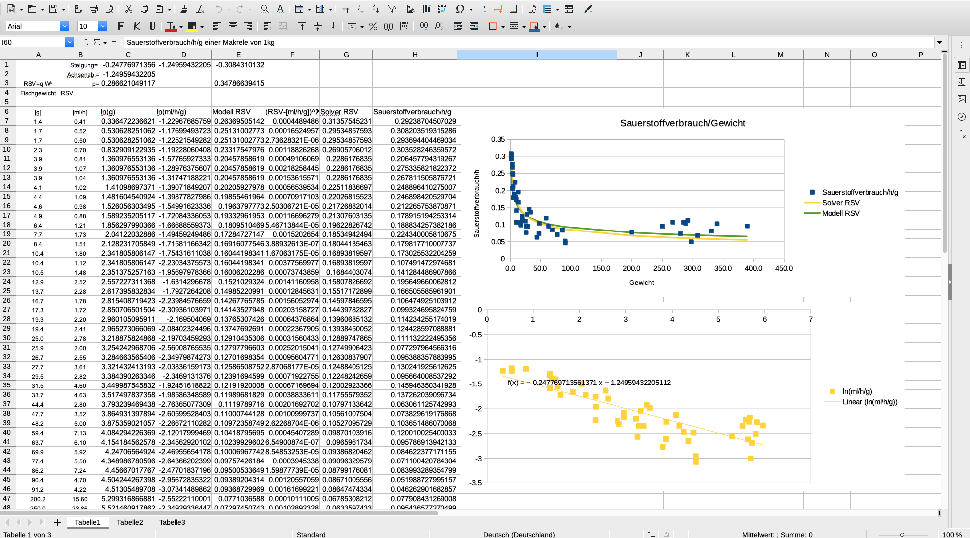Image resolution: width=970 pixels, height=538 pixels.
Task: Open the font size dropdown
Action: pyautogui.click(x=102, y=26)
